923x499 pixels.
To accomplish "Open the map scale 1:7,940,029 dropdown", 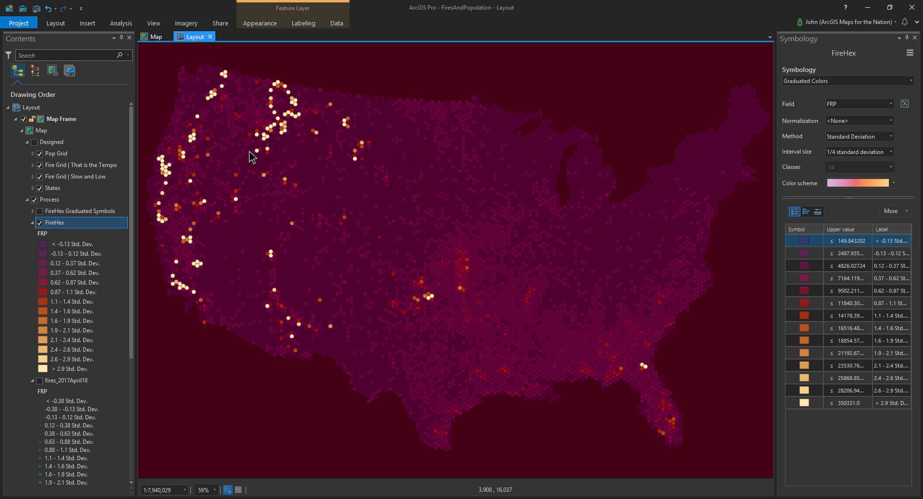I will [x=164, y=490].
